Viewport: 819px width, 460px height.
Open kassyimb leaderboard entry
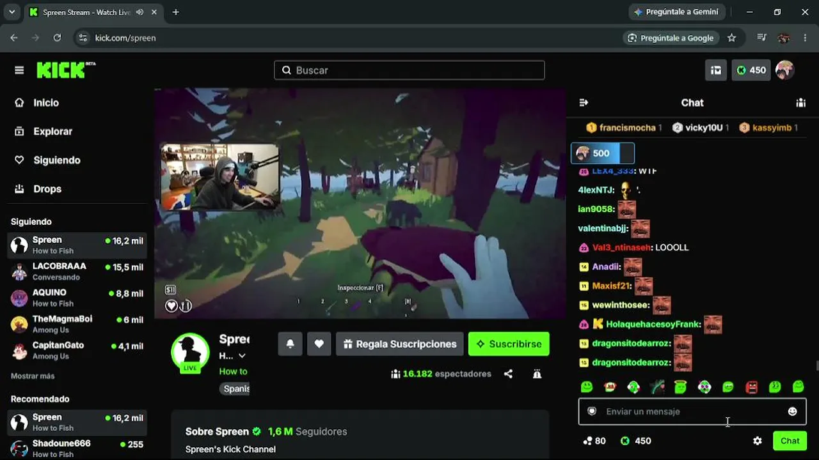click(768, 128)
